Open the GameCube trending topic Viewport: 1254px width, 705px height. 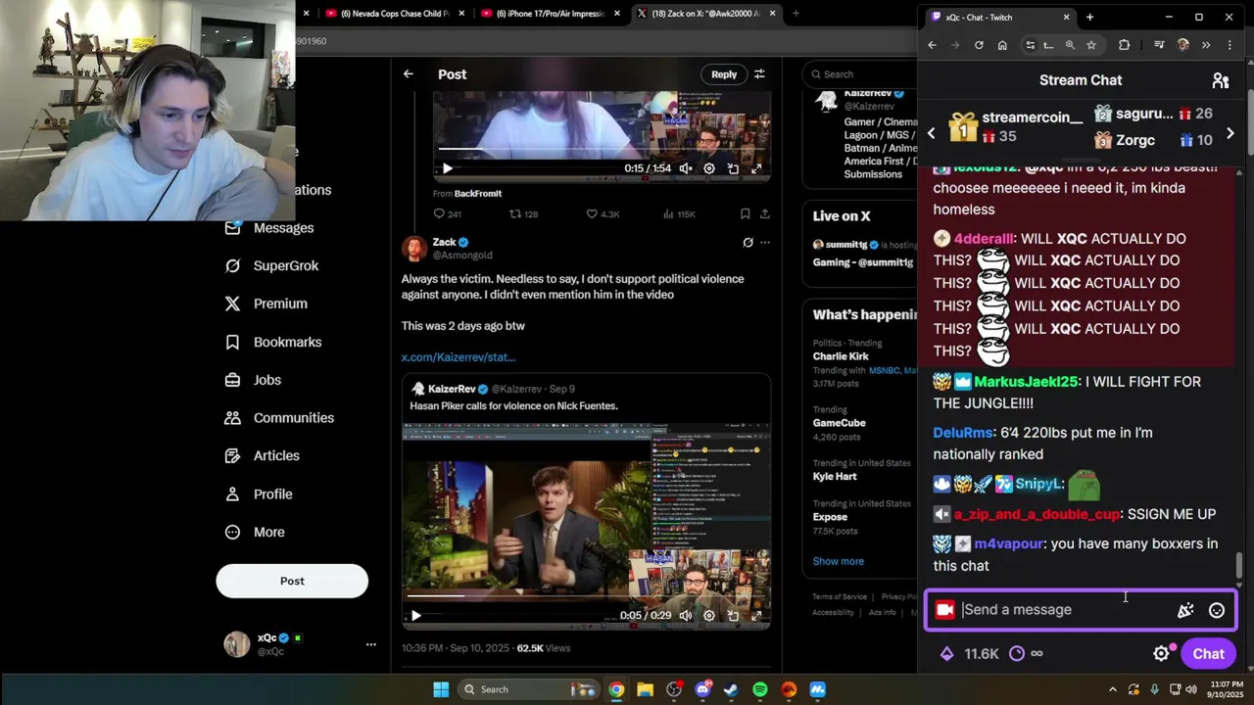click(x=840, y=423)
